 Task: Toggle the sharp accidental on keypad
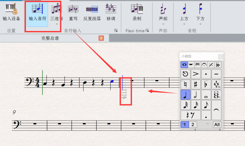(x=196, y=85)
